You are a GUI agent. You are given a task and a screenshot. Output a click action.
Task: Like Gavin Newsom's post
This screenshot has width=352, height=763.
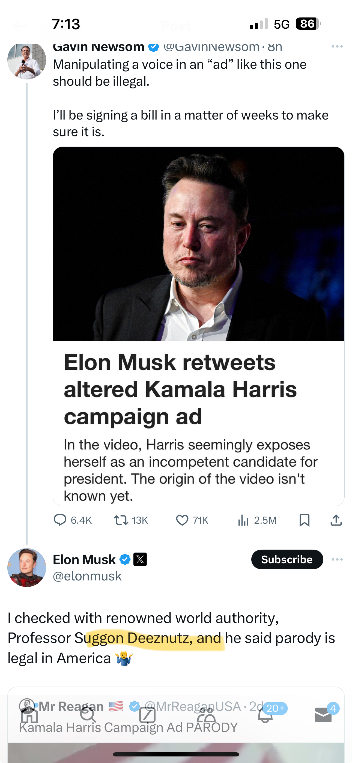(x=182, y=520)
